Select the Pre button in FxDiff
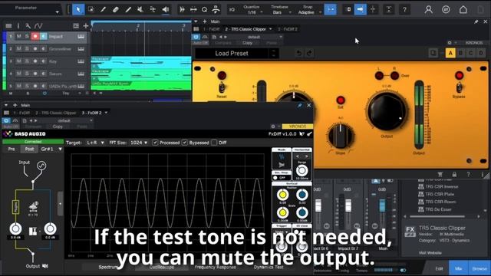 coord(12,149)
